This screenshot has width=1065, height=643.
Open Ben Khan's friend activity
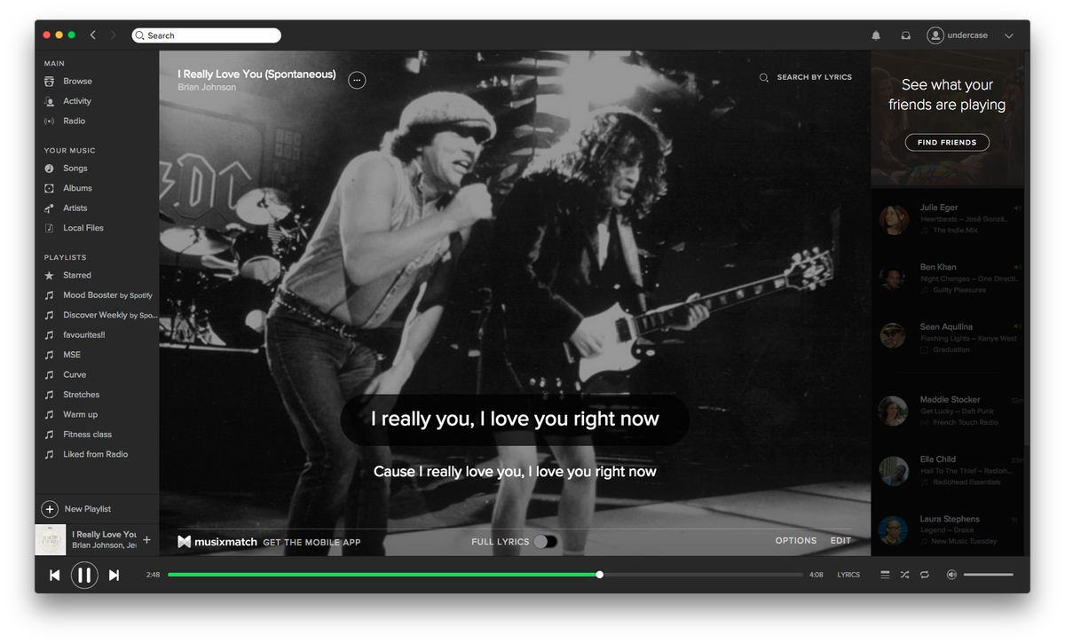tap(947, 278)
